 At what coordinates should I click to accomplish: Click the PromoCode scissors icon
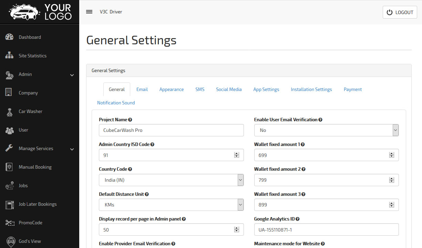(x=9, y=223)
